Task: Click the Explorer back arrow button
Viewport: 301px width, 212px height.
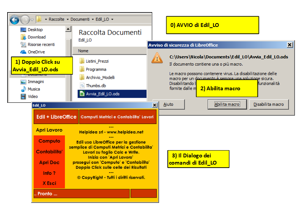Action: [14, 20]
